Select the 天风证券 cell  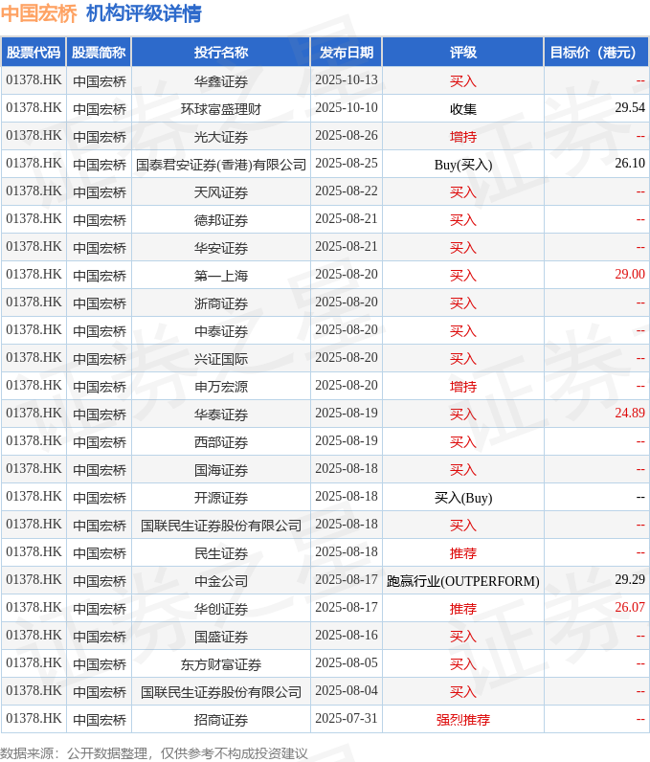221,192
